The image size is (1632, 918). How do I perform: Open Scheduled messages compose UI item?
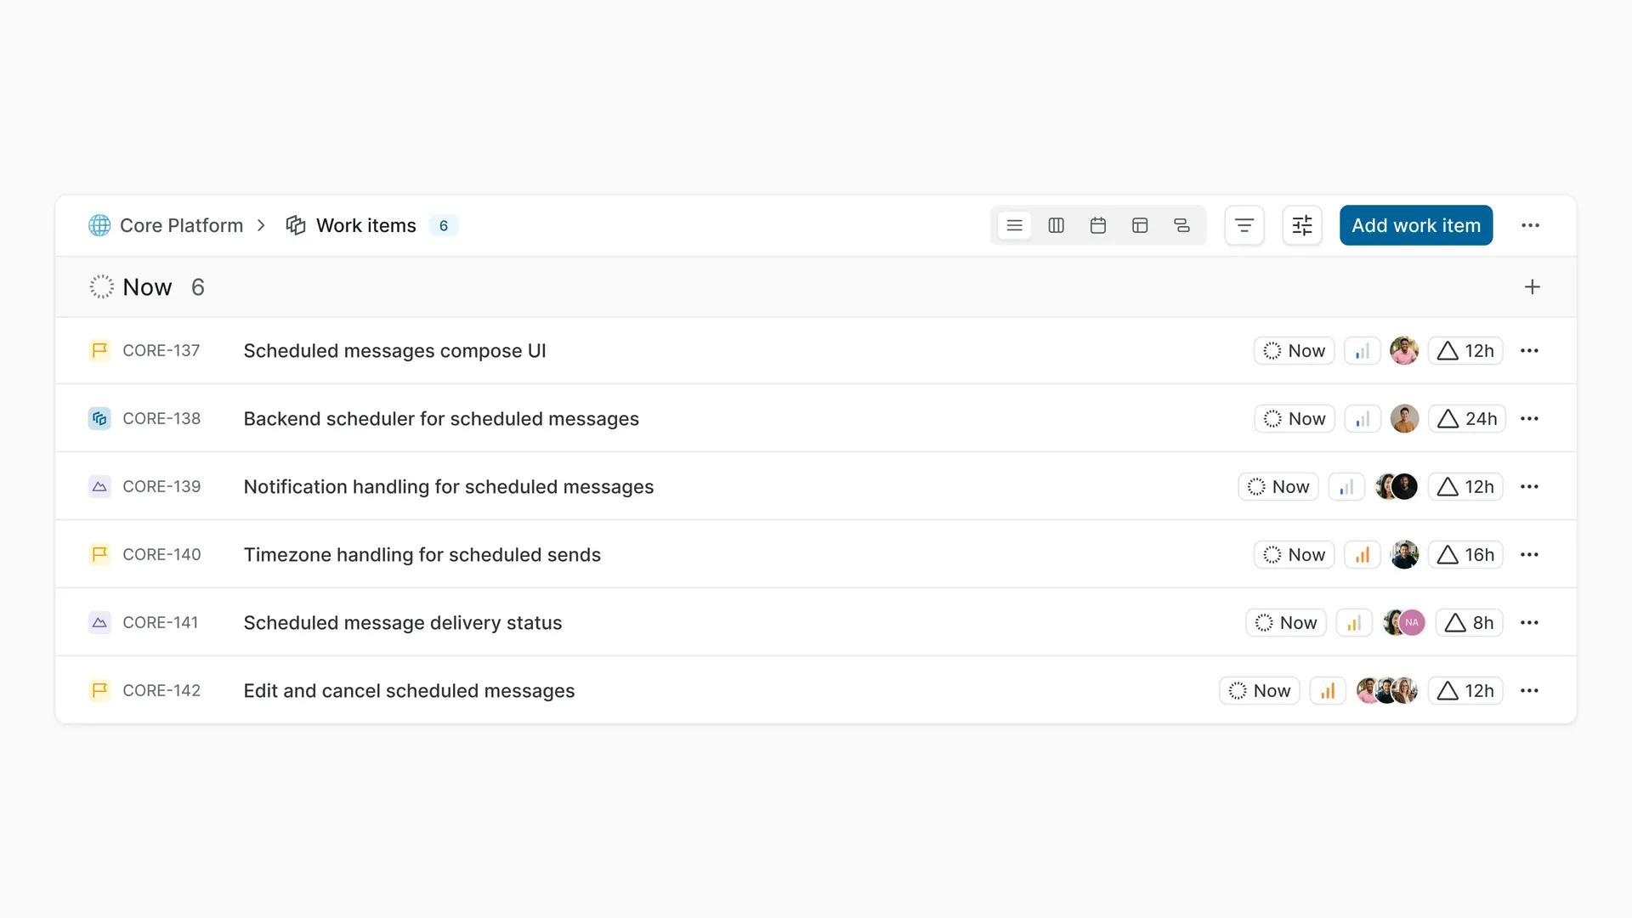(x=394, y=351)
